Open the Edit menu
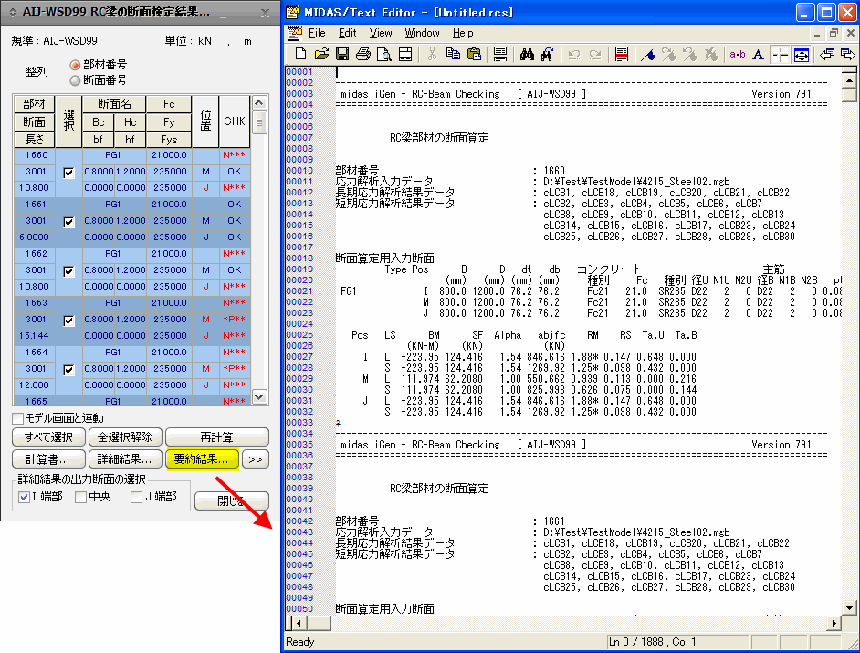860x653 pixels. click(x=347, y=33)
